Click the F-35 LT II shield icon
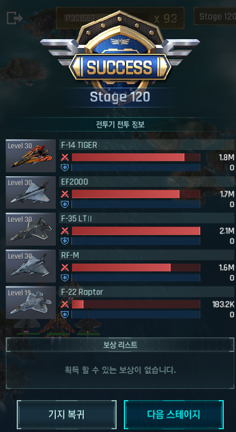236x432 pixels. pos(65,241)
